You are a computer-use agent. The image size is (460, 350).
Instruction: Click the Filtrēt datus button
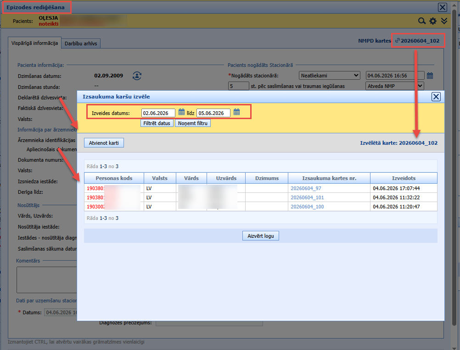pos(157,123)
